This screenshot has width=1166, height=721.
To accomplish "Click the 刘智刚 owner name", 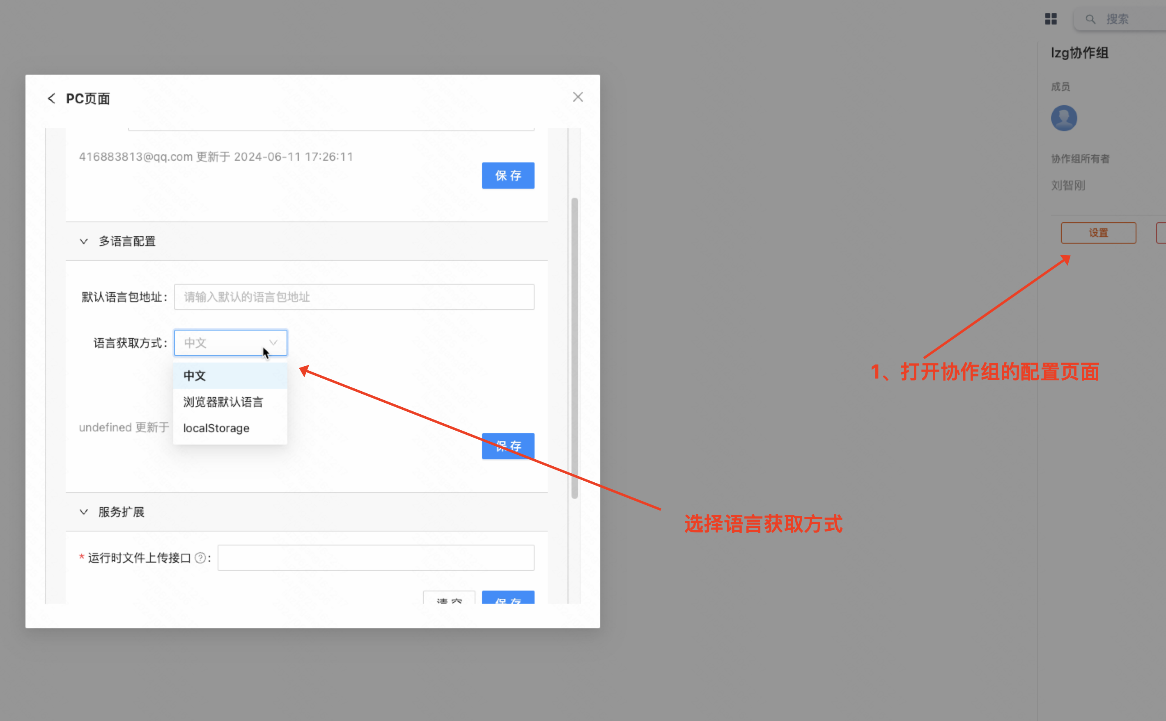I will 1068,185.
